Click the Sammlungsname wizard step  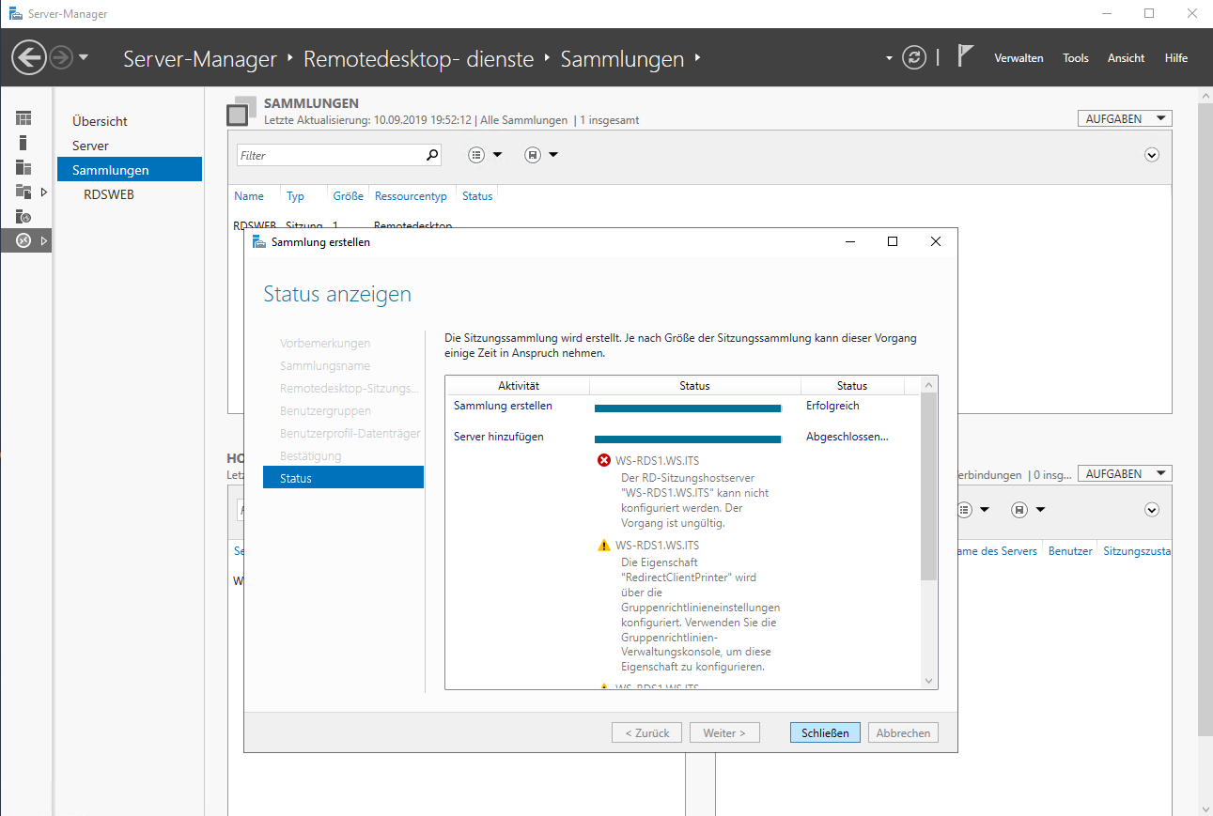(x=325, y=365)
